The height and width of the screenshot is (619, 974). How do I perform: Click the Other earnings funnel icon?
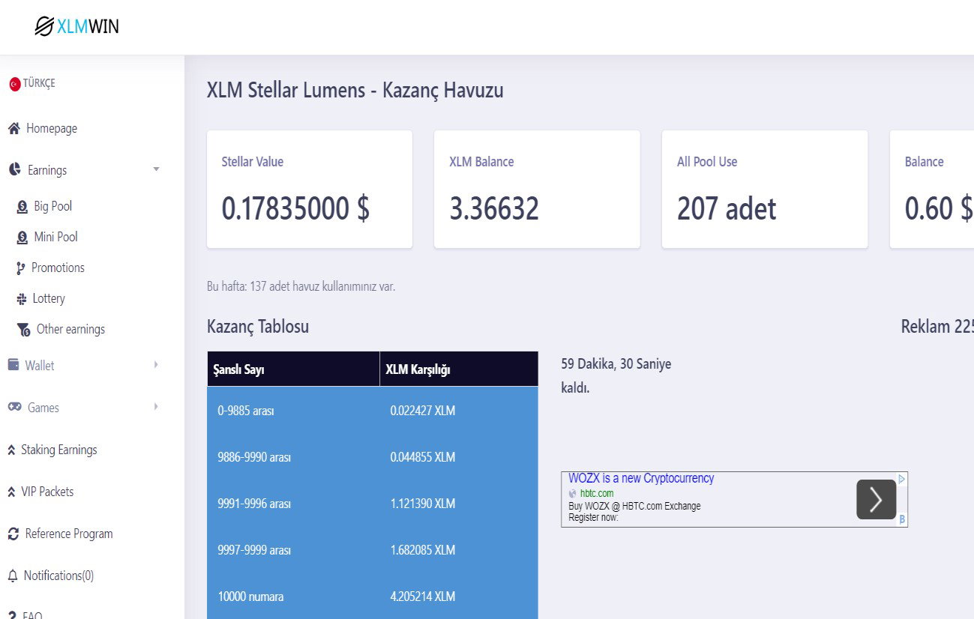(x=23, y=330)
